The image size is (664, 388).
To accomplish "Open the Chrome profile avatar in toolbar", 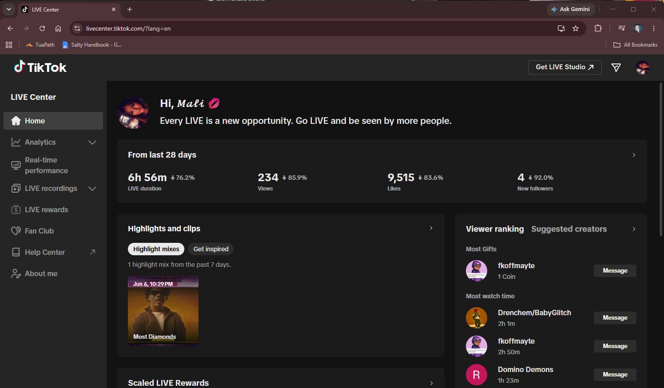I will pos(638,28).
